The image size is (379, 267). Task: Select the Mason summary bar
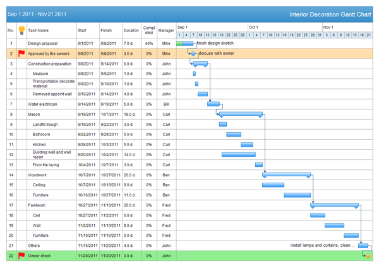(x=240, y=114)
